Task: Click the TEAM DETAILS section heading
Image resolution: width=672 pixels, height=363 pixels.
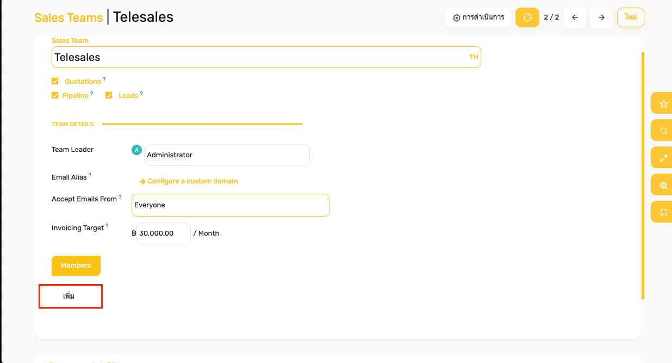Action: tap(73, 124)
